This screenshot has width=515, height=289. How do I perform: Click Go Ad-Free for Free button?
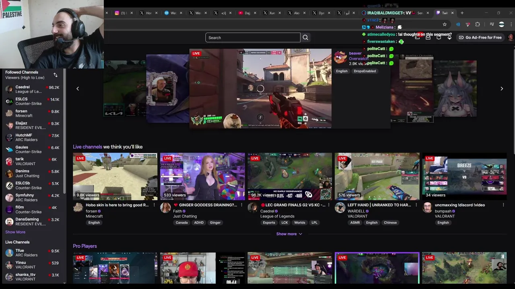480,37
